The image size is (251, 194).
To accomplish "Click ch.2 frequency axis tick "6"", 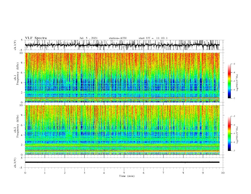I will pyautogui.click(x=22, y=125).
